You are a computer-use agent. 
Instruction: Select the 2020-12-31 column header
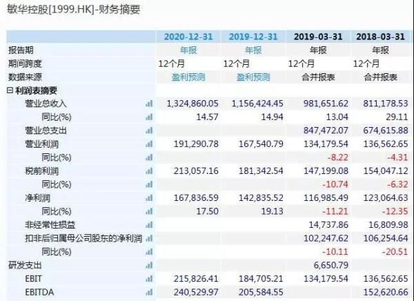pyautogui.click(x=188, y=37)
